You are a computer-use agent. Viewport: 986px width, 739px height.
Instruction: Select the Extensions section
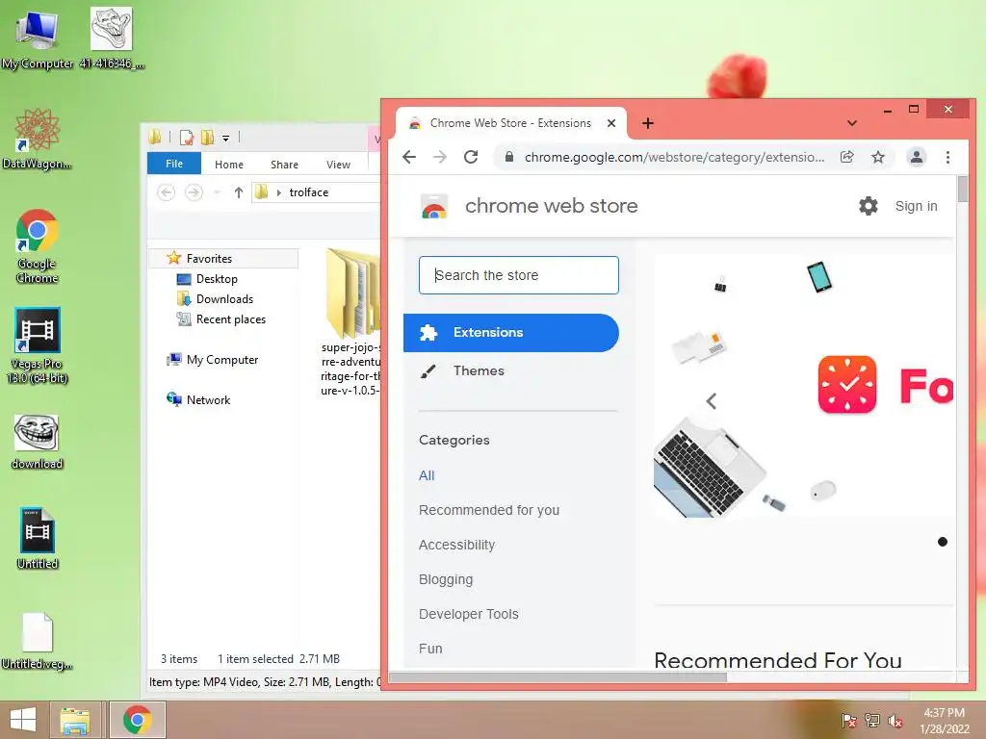click(x=511, y=332)
